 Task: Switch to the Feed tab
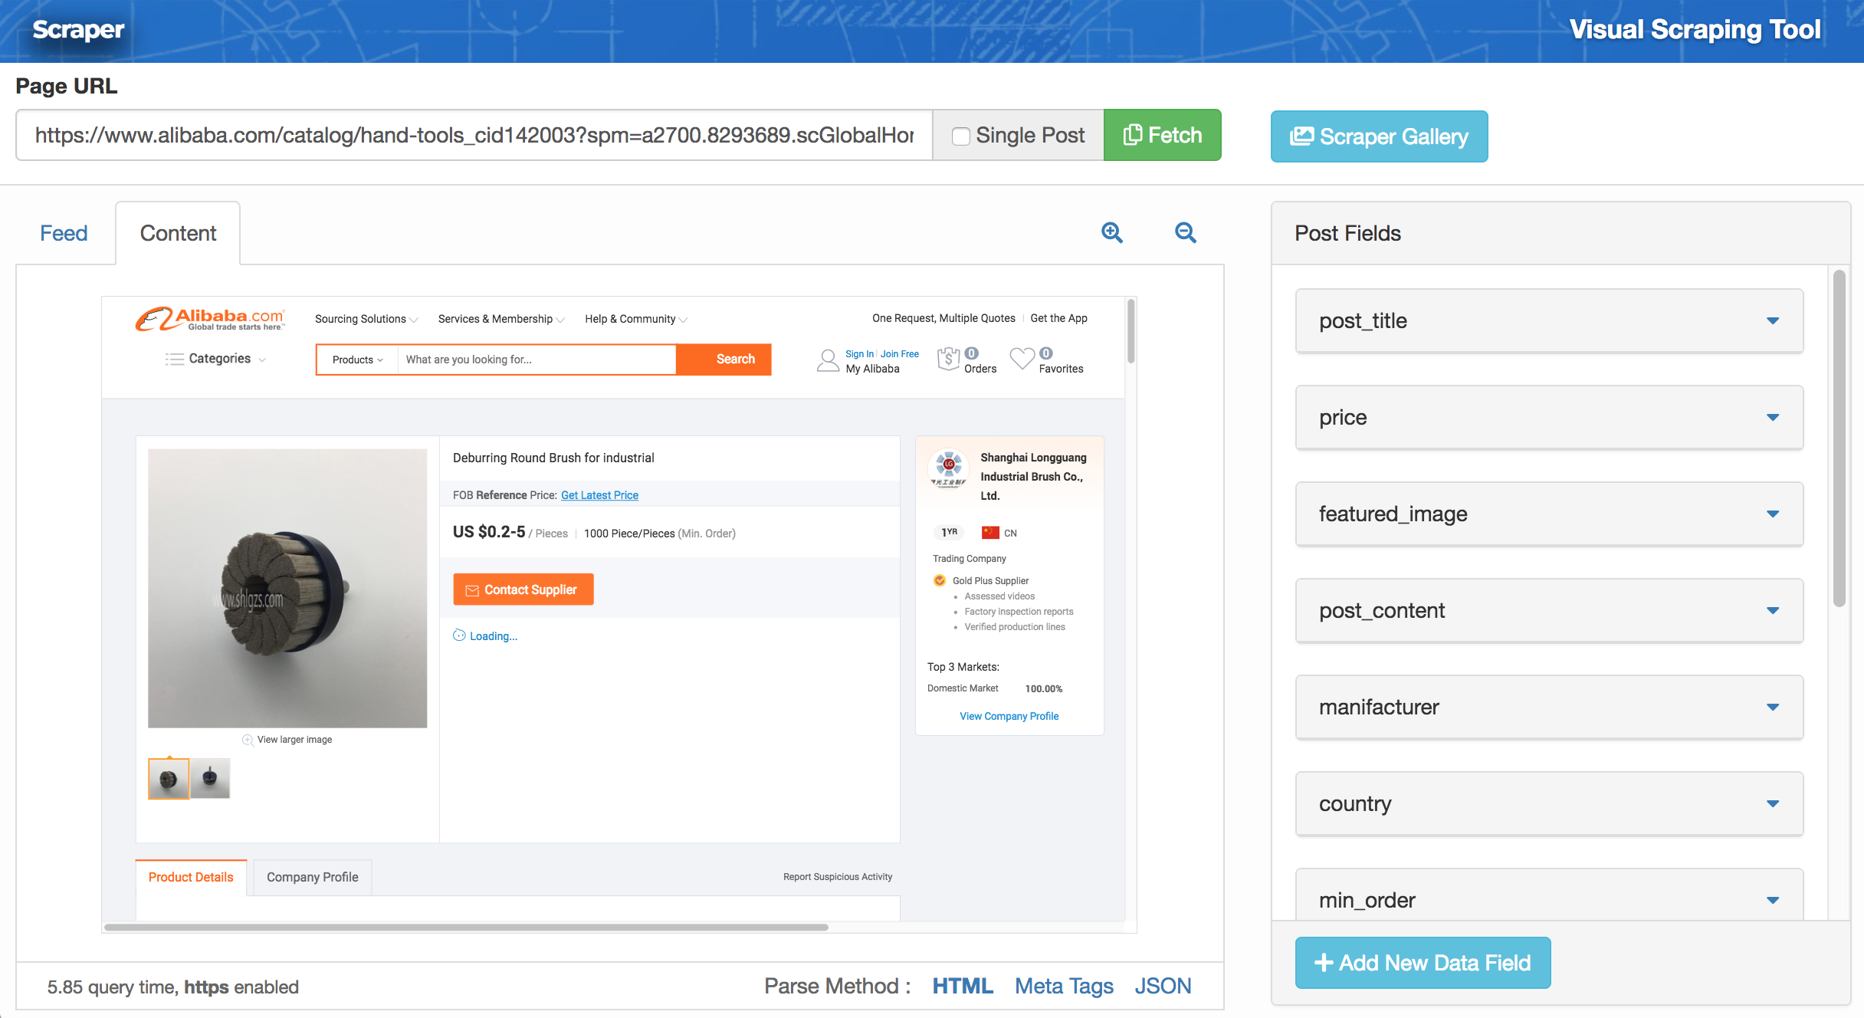(64, 233)
